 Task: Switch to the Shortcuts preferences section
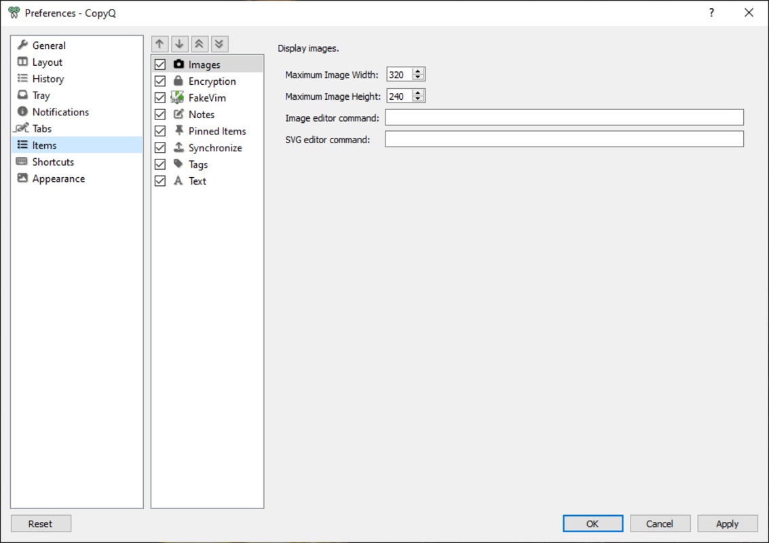tap(53, 162)
